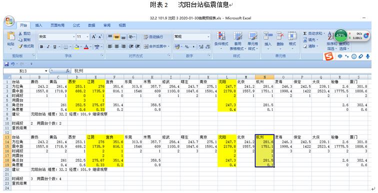Image resolution: width=378 pixels, height=193 pixels.
Task: Click the AutoSum sigma icon
Action: point(305,33)
